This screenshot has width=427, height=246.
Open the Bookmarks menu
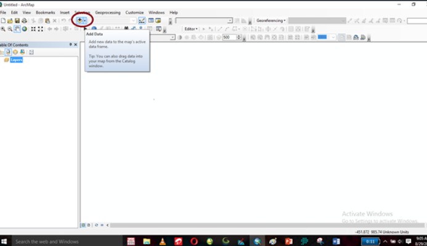[x=45, y=12]
